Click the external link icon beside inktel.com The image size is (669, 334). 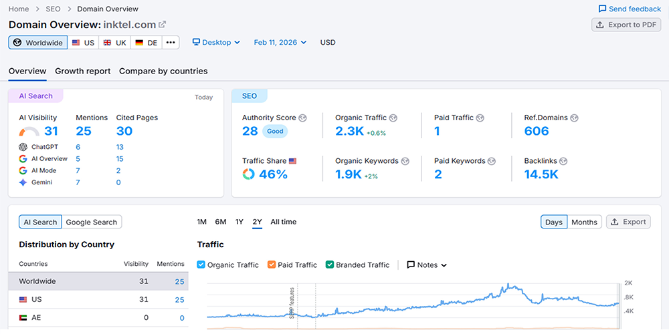pyautogui.click(x=163, y=25)
